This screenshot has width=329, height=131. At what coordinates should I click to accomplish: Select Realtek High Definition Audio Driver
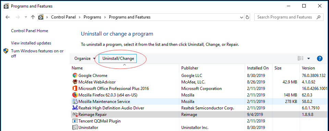111,108
